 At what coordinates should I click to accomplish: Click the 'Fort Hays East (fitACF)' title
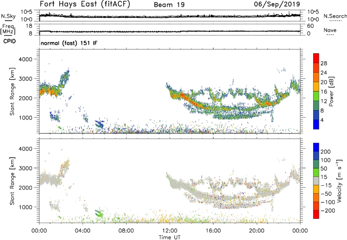click(85, 4)
